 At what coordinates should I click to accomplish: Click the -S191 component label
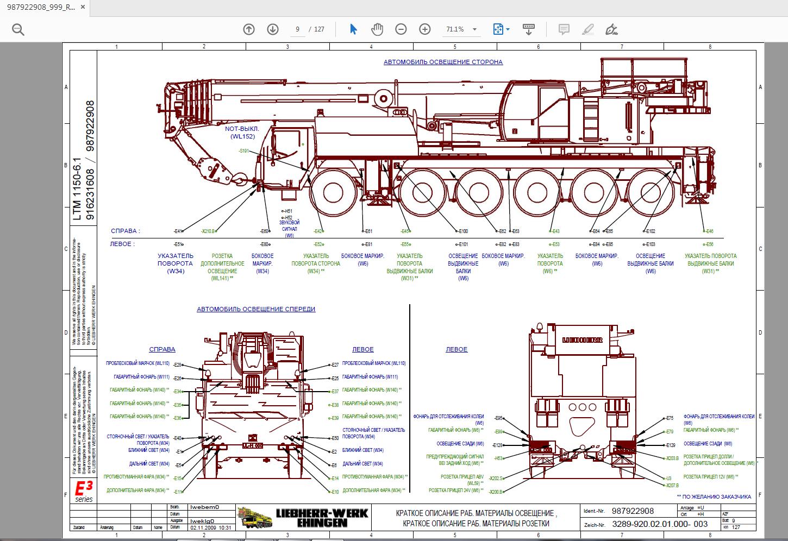pyautogui.click(x=243, y=150)
